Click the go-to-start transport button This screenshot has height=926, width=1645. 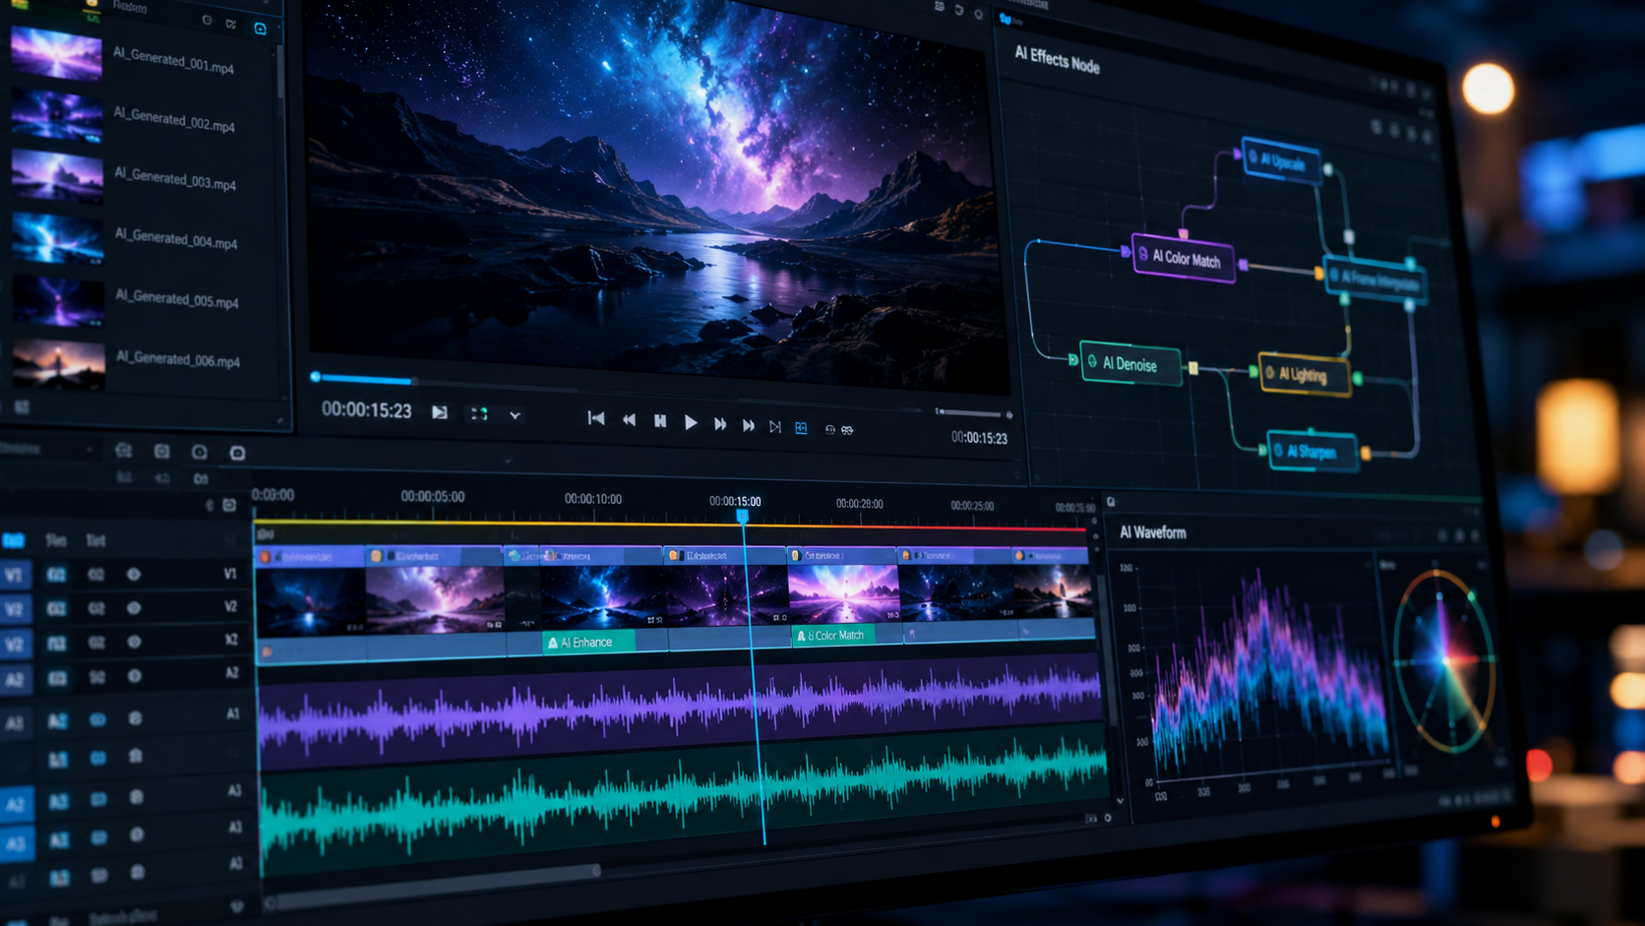coord(596,418)
